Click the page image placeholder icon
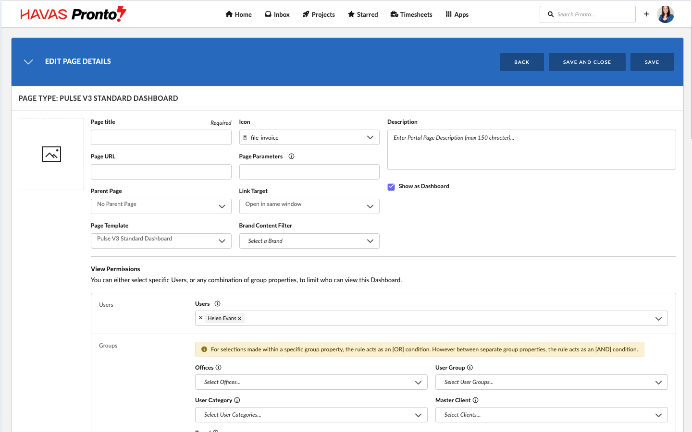Image resolution: width=692 pixels, height=432 pixels. (x=51, y=154)
